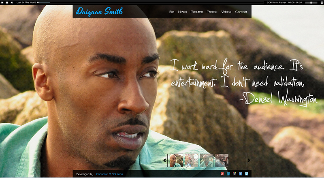Open the Innovative IT Solutions link
The height and width of the screenshot is (178, 324).
[109, 174]
